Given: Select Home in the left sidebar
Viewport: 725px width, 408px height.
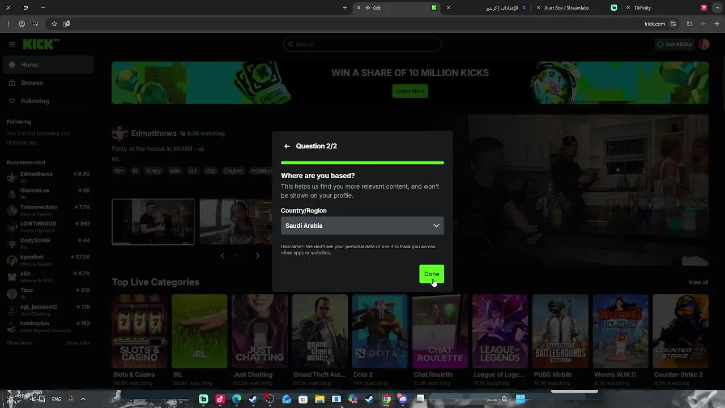Looking at the screenshot, I should tap(48, 65).
